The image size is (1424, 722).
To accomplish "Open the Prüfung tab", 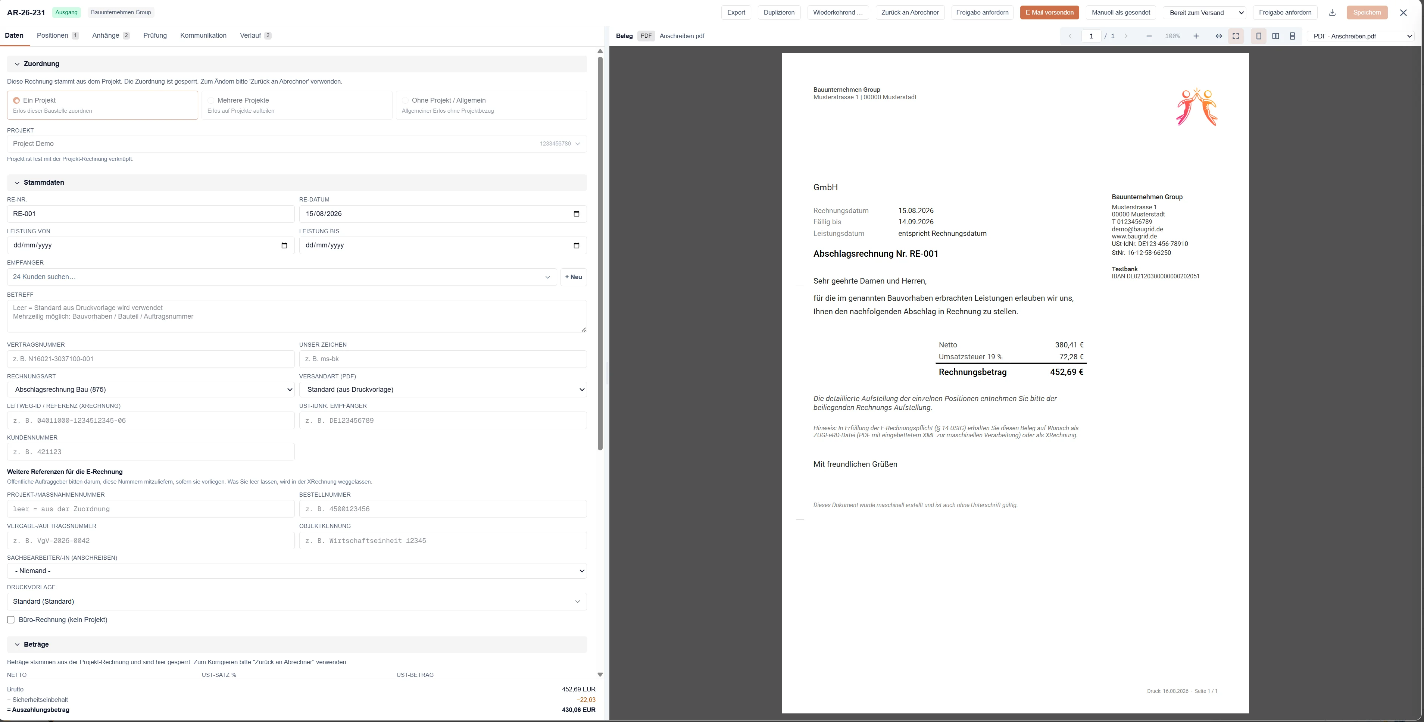I will [155, 35].
